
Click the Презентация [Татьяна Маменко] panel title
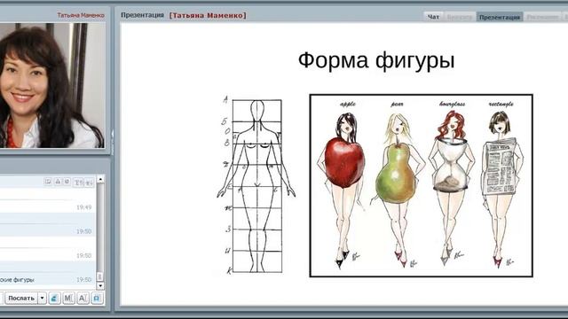point(184,15)
